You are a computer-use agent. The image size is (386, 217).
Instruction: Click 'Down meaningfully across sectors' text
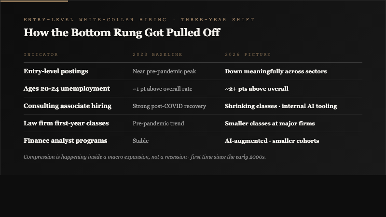(x=276, y=71)
